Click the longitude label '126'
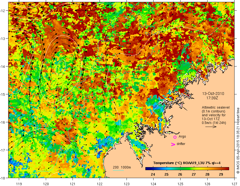240x186 pixels. point(207,184)
